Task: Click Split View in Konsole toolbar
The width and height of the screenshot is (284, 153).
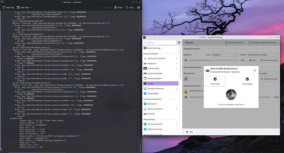Action: [23, 7]
